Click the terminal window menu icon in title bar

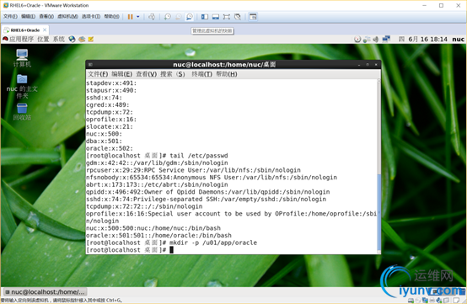pos(90,65)
